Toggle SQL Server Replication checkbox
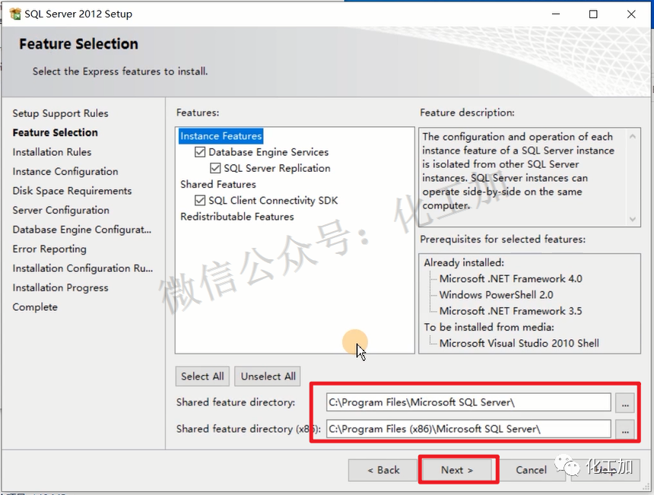The image size is (654, 495). click(x=215, y=168)
